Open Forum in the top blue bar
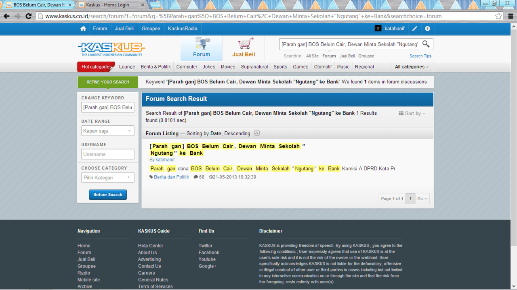 coord(100,29)
